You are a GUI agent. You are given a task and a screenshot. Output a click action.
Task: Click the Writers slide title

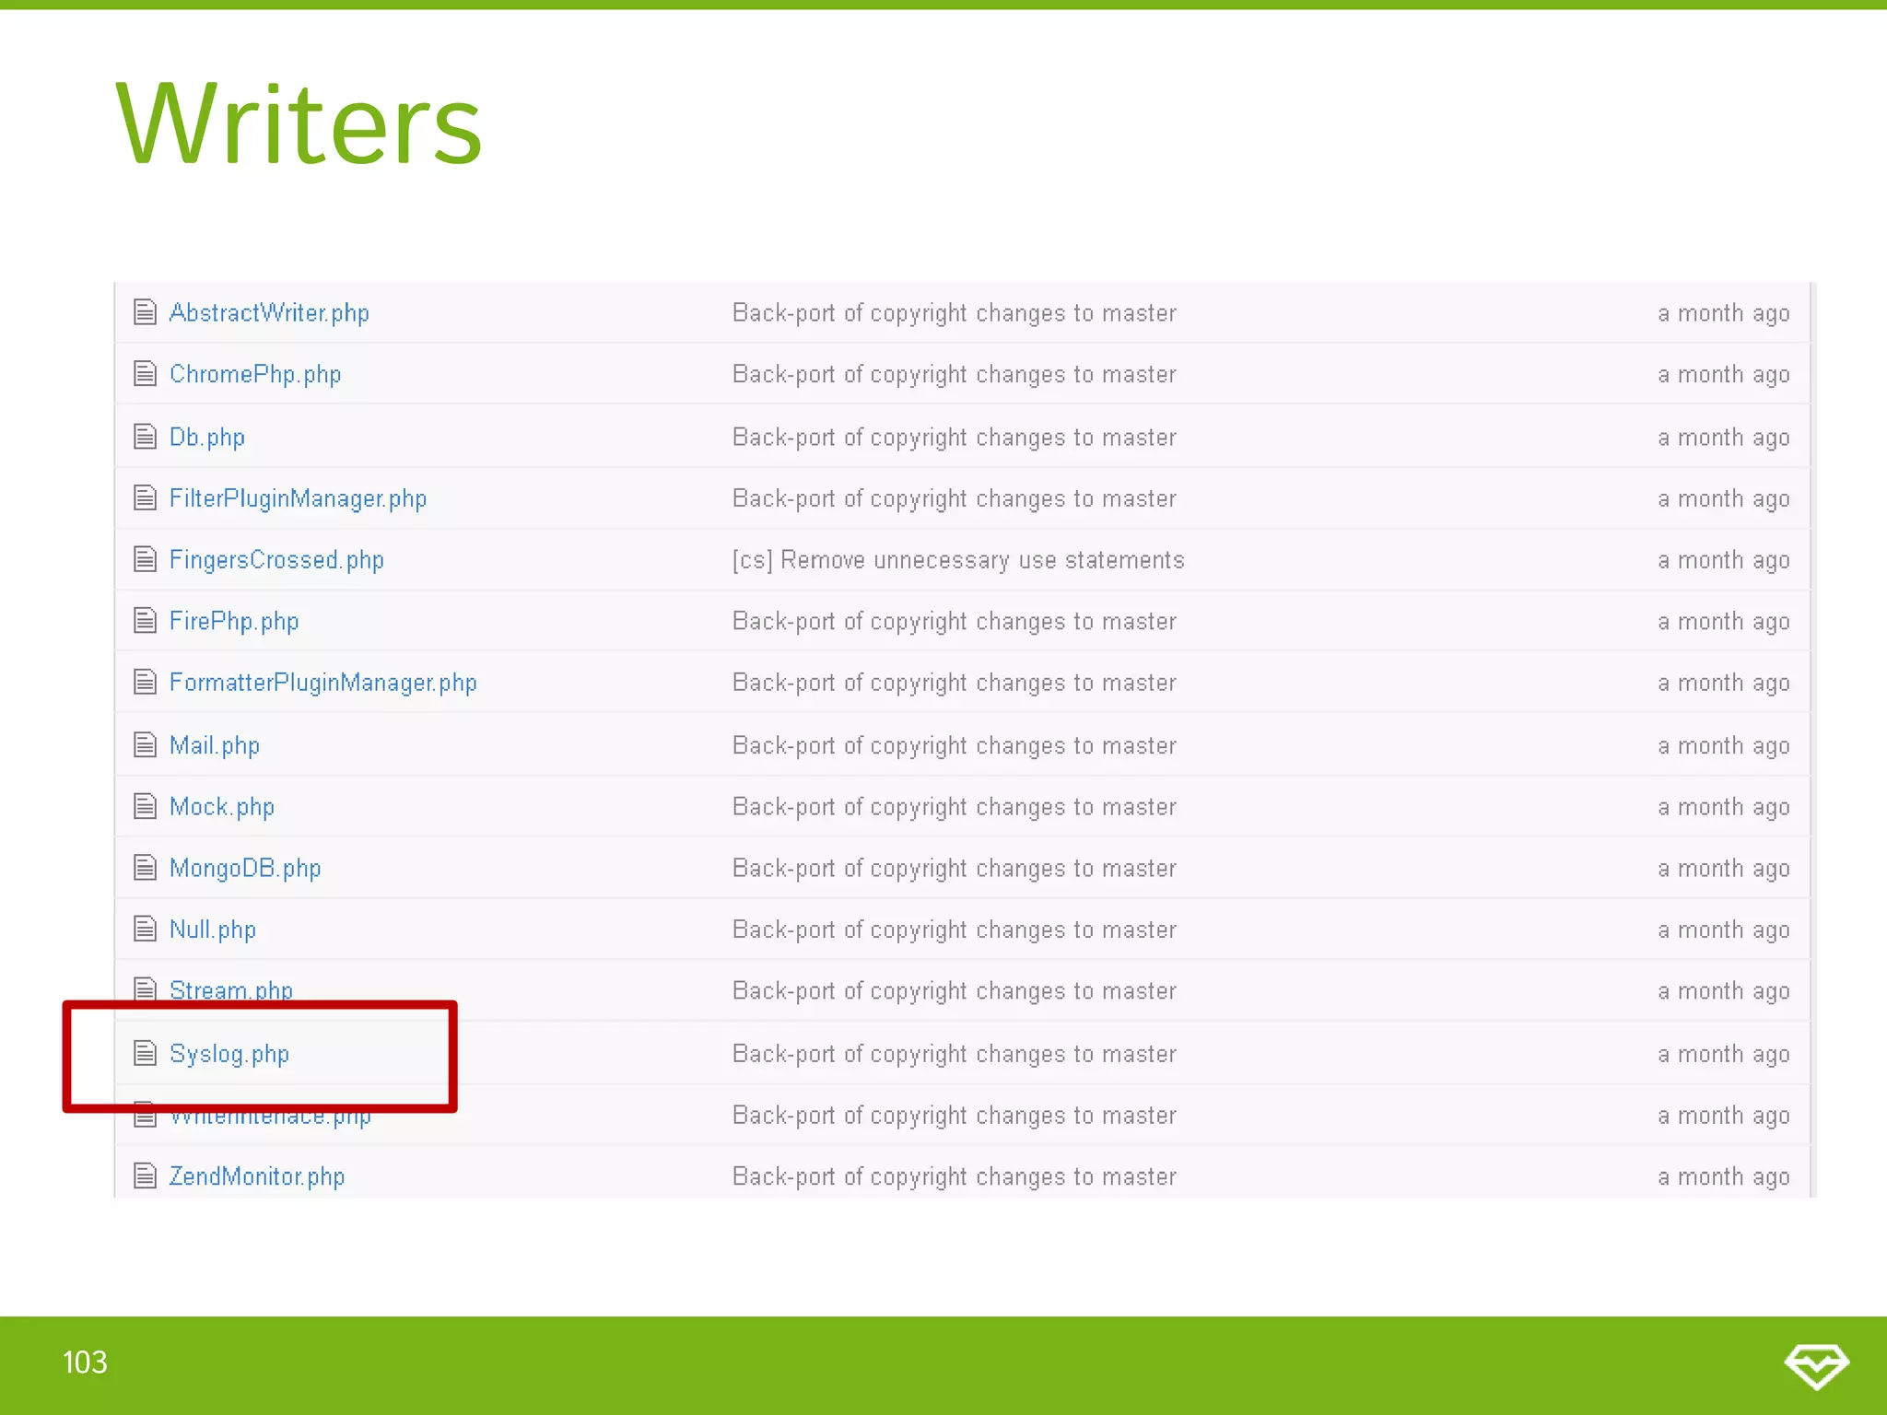pos(299,123)
